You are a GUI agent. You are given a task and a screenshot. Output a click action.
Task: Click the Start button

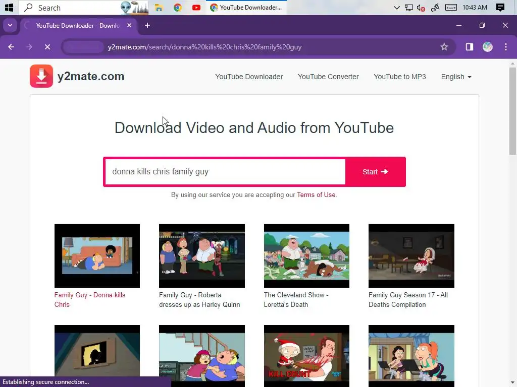point(375,172)
